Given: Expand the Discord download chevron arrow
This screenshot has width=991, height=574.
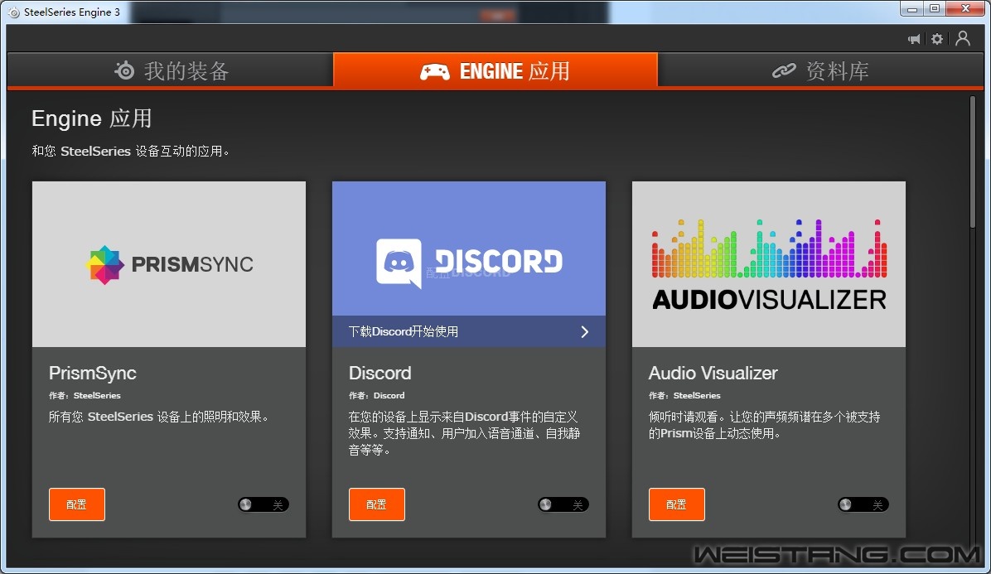Looking at the screenshot, I should 585,331.
